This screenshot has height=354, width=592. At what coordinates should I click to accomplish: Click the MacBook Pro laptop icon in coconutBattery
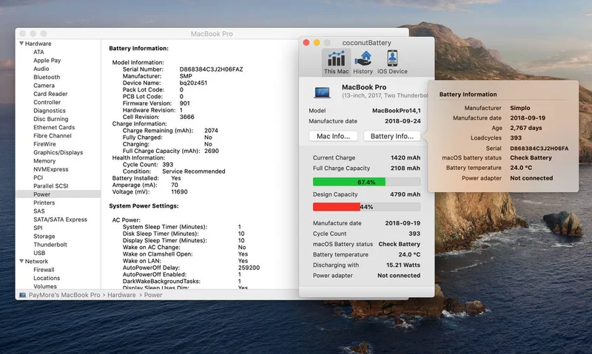322,92
